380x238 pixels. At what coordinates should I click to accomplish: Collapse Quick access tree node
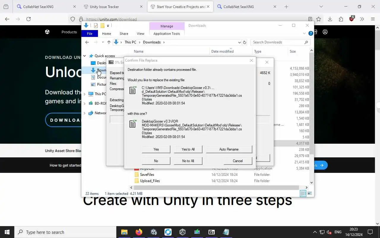(x=85, y=56)
